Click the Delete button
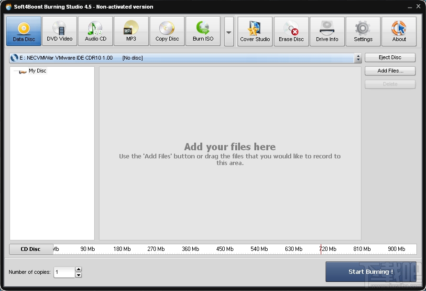The width and height of the screenshot is (426, 291). [x=390, y=84]
